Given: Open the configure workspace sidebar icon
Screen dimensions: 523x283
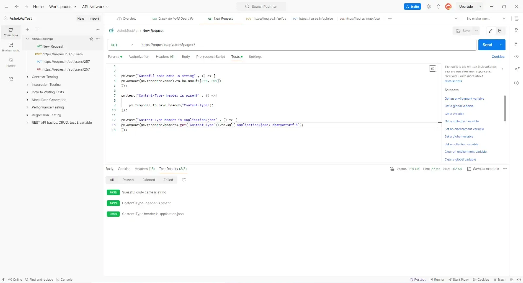Looking at the screenshot, I should tap(11, 79).
